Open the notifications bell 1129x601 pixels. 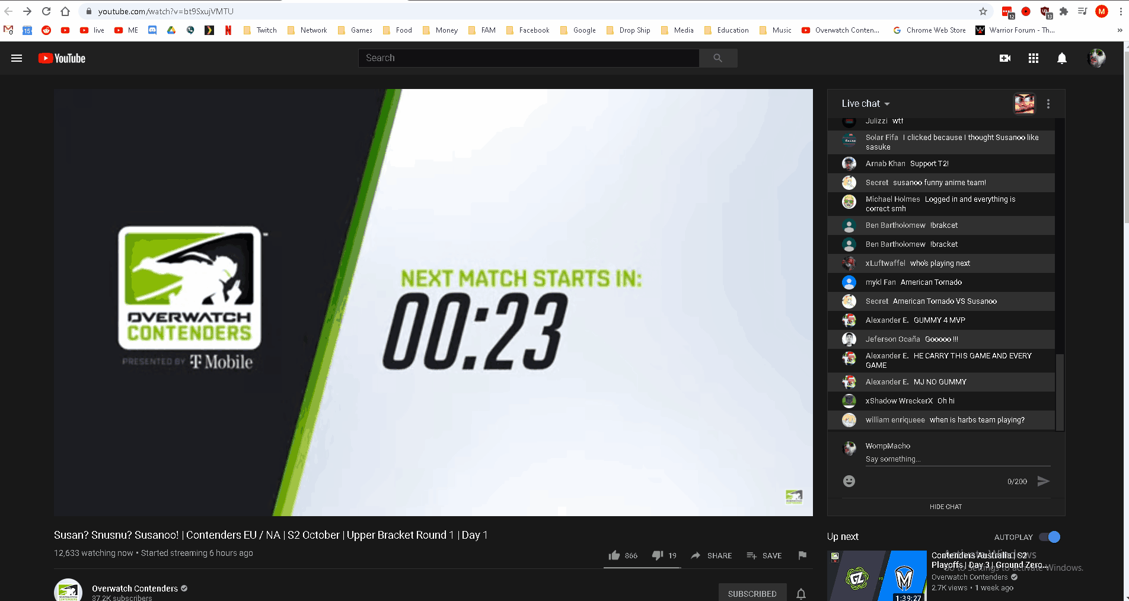(x=1061, y=58)
